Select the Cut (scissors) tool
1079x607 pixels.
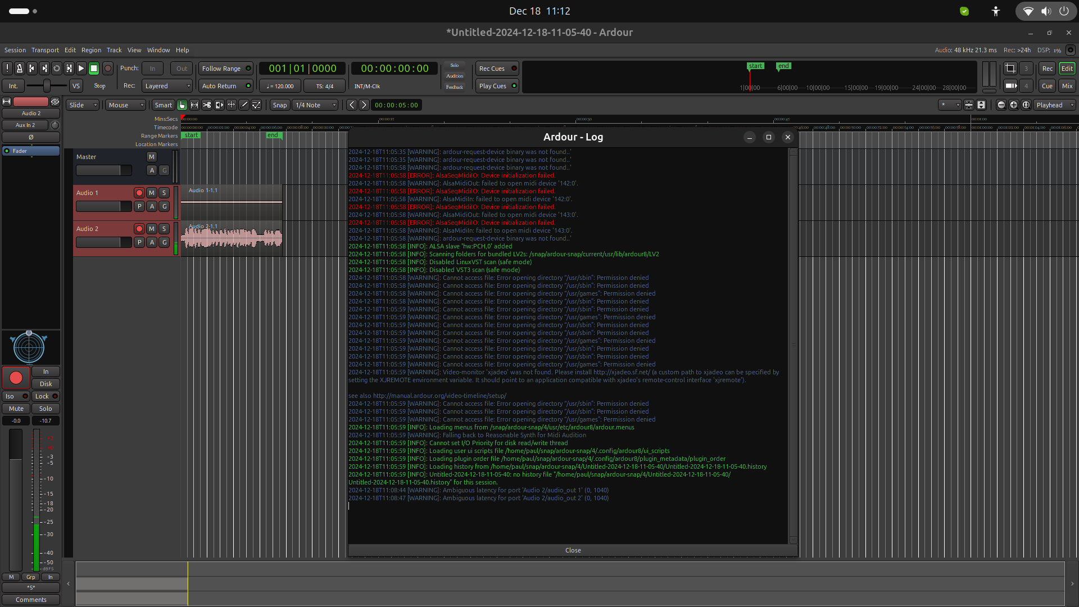coord(207,105)
